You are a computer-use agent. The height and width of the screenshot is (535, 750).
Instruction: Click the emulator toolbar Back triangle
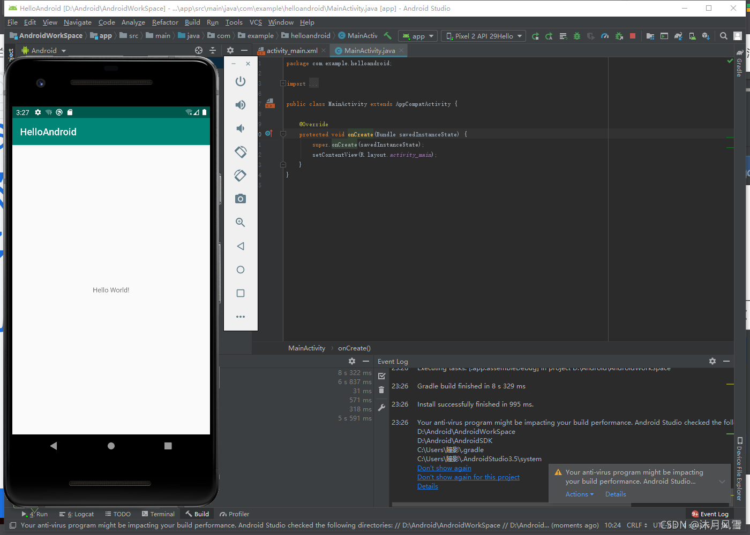pos(241,246)
